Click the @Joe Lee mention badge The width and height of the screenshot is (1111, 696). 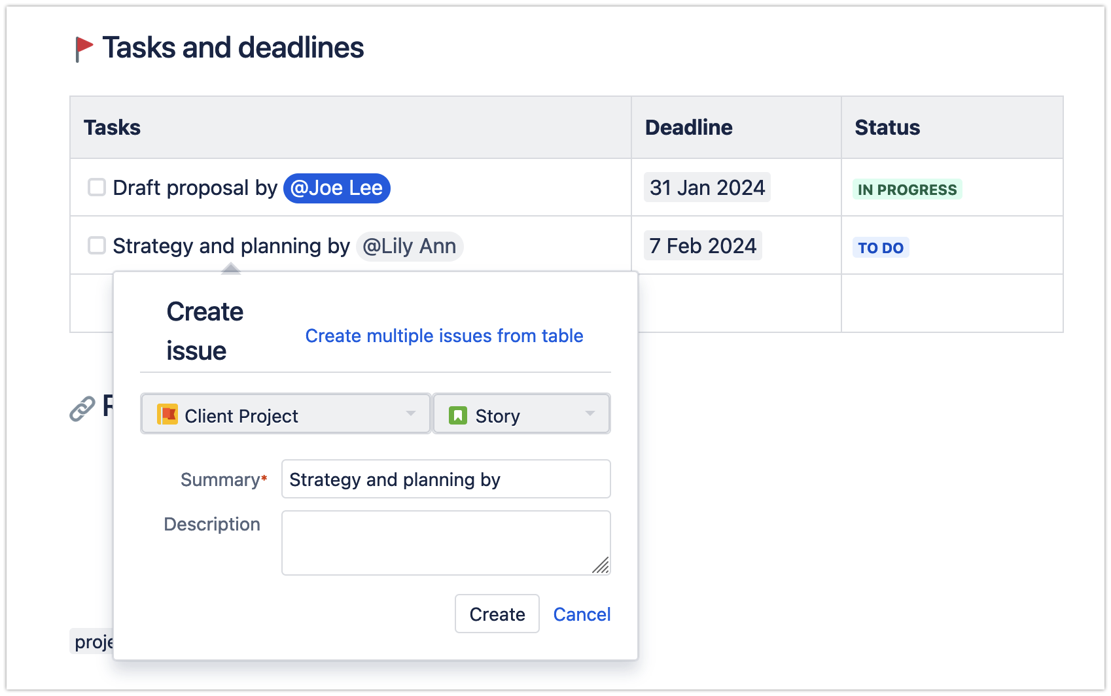click(336, 188)
